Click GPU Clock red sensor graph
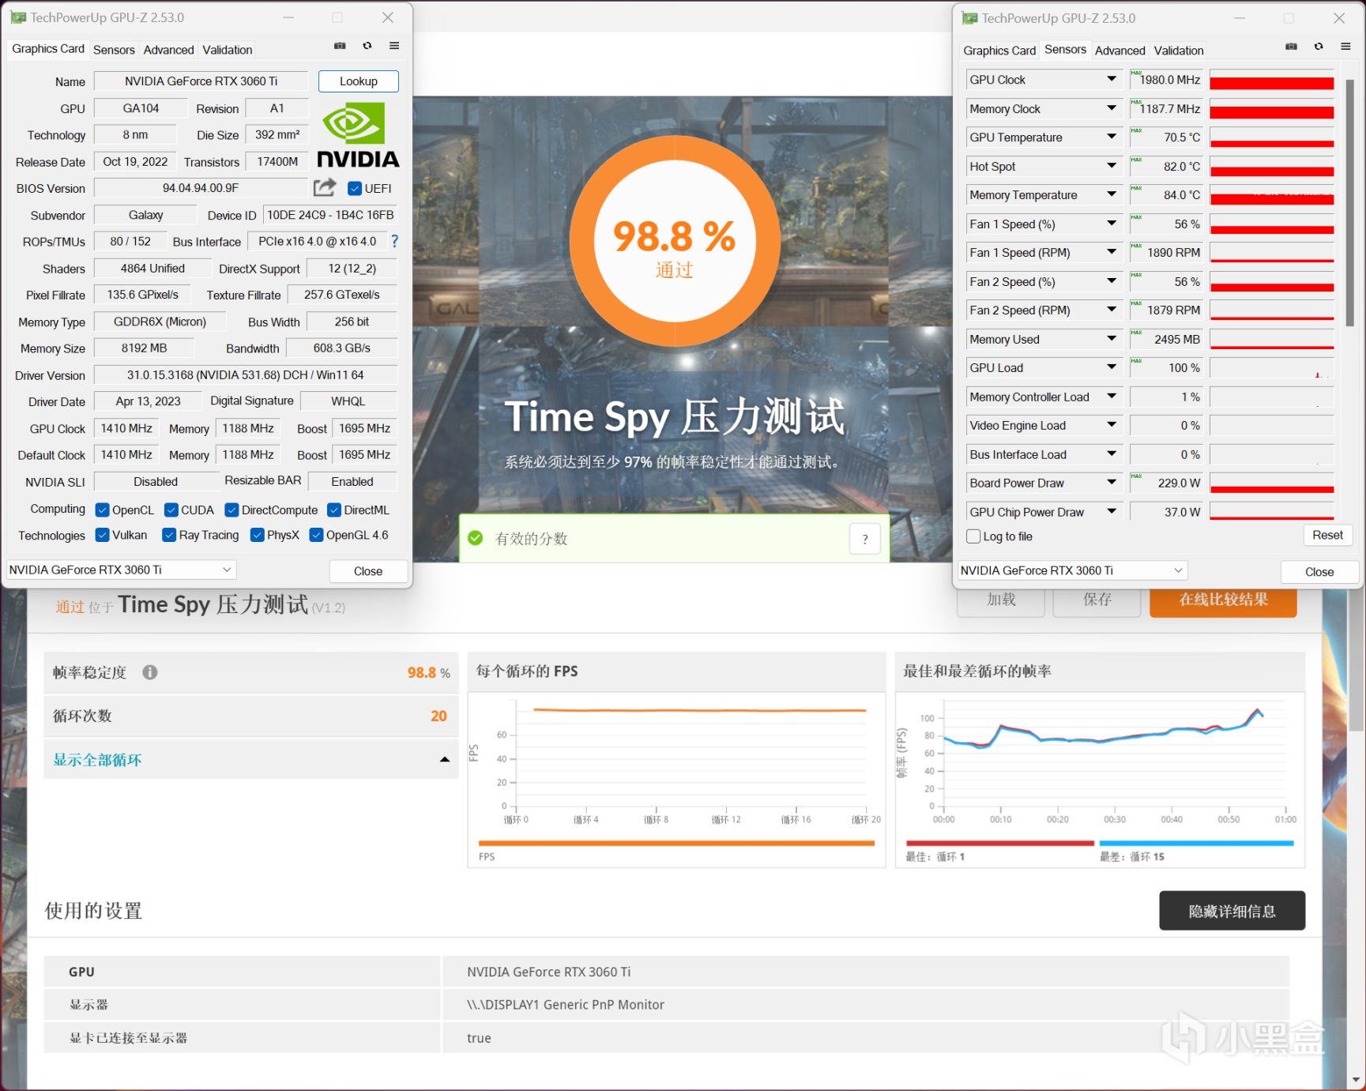This screenshot has height=1091, width=1366. click(1272, 80)
